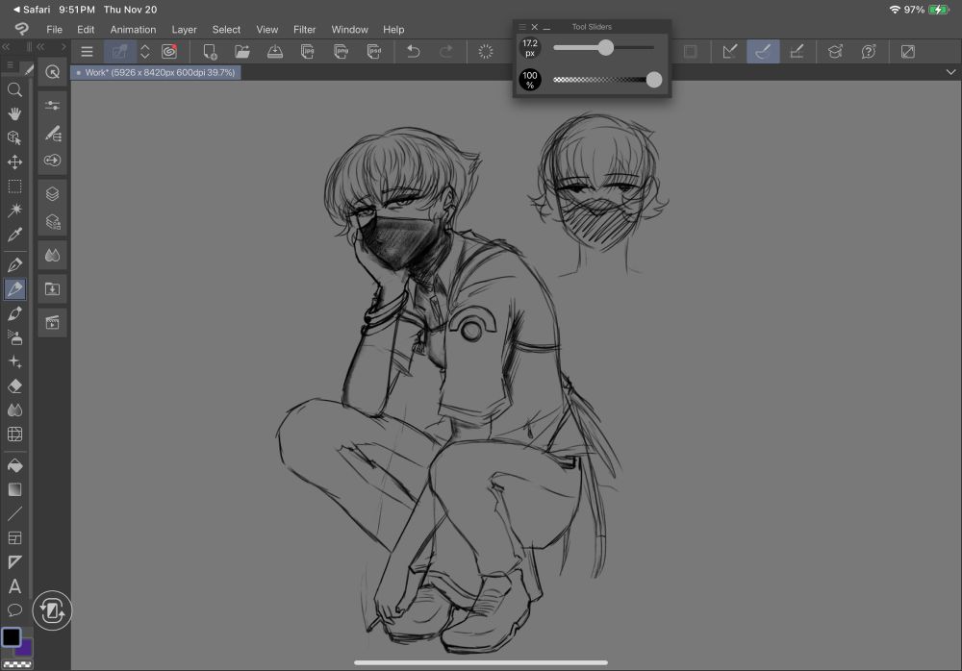Screen dimensions: 962x671
Task: Open the Timeline clapperboard palette
Action: (x=52, y=323)
